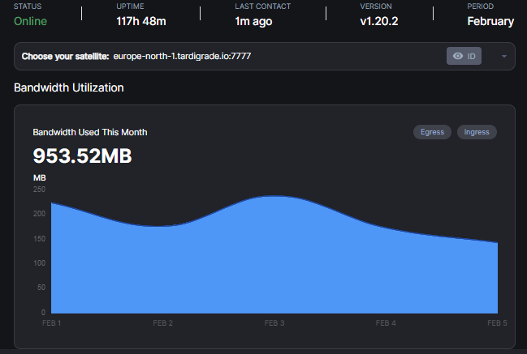Toggle the Ingress chart filter
527x354 pixels.
[477, 132]
